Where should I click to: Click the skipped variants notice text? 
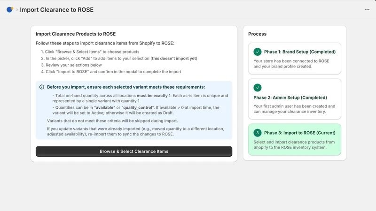coord(112,121)
